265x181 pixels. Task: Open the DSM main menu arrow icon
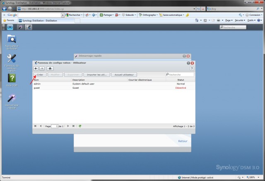(x=10, y=27)
